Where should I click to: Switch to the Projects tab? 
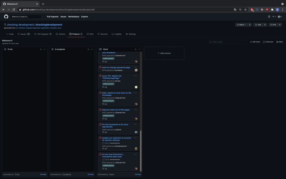[x=76, y=34]
